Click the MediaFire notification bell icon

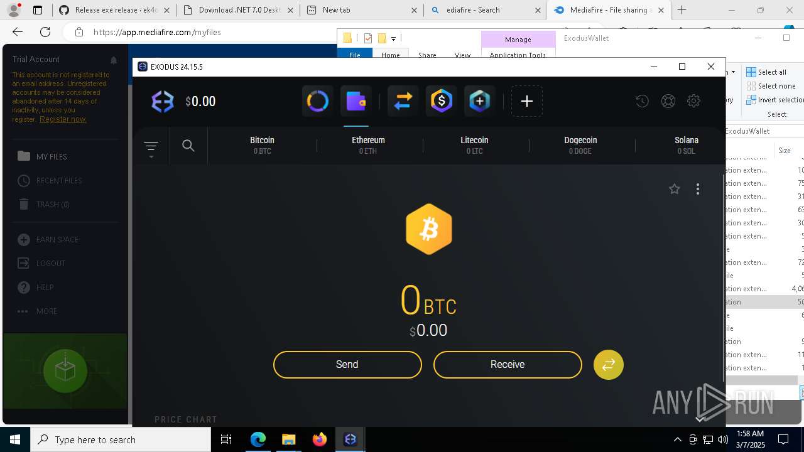[x=114, y=60]
